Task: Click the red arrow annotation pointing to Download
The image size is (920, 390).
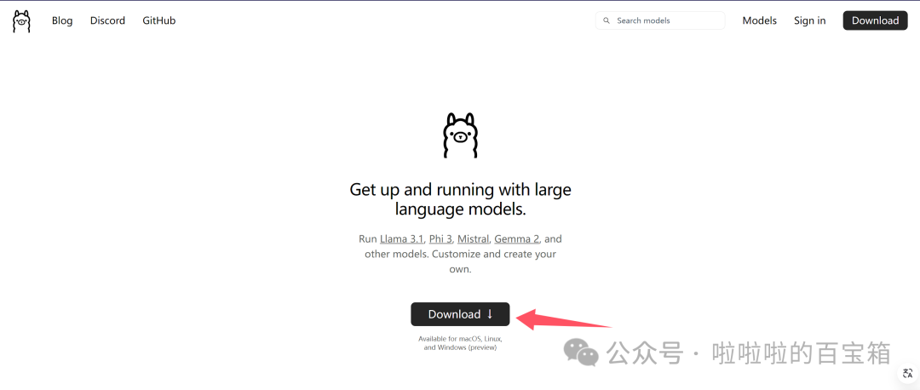Action: 562,320
